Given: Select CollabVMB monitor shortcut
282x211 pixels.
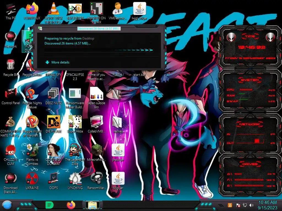Looking at the screenshot, I should (96, 124).
